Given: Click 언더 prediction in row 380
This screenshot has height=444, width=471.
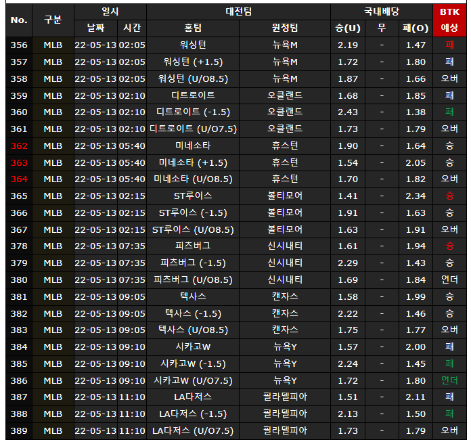Looking at the screenshot, I should (449, 280).
